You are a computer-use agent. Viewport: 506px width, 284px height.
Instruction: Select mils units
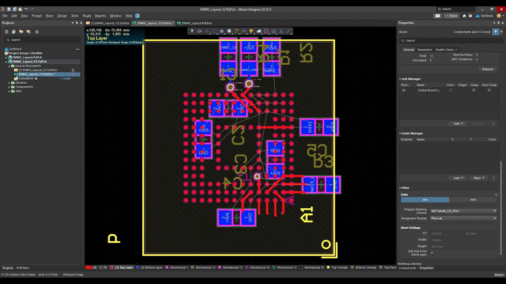click(x=473, y=200)
